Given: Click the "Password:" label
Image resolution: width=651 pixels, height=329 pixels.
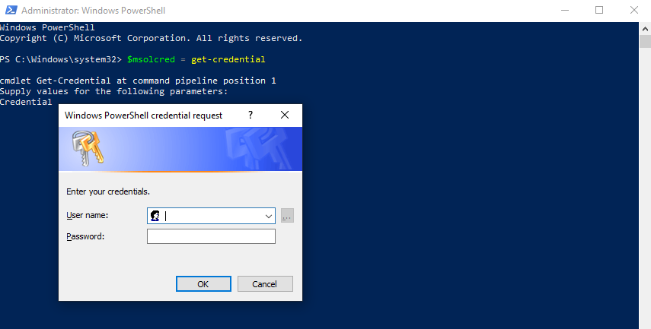Looking at the screenshot, I should (x=85, y=236).
